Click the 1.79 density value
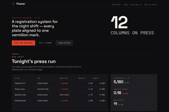Screen dimensions: 169x112 90,95
